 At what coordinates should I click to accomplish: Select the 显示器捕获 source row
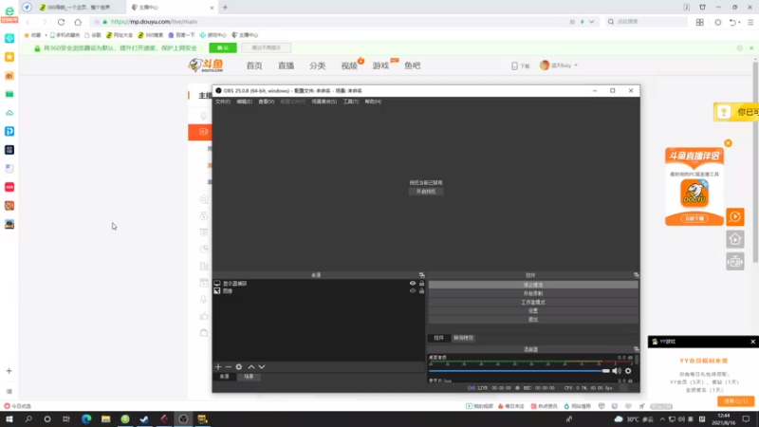[319, 283]
